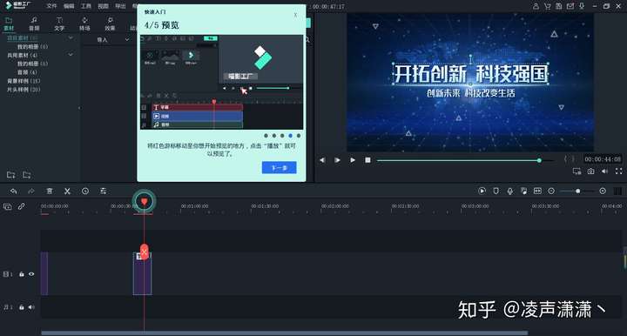Select the 音频 (4) folder
627x336 pixels.
tap(27, 72)
